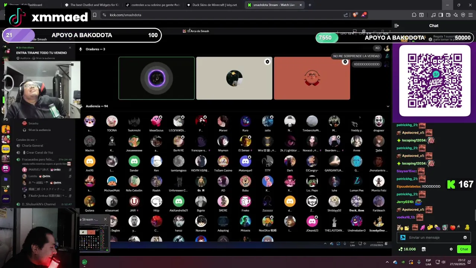
Task: Open the Leo AI sparkle icon
Action: pyautogui.click(x=456, y=15)
